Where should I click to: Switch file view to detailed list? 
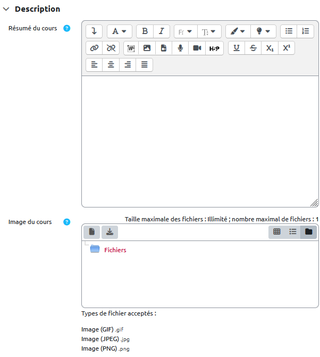(x=293, y=231)
